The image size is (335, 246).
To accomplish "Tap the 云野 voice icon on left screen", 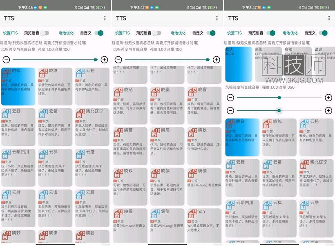I will pos(7,114).
